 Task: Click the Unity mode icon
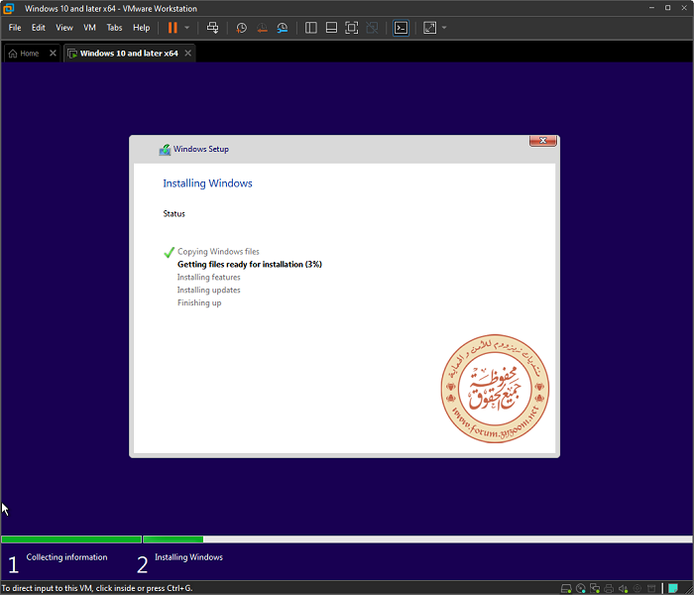pyautogui.click(x=372, y=28)
